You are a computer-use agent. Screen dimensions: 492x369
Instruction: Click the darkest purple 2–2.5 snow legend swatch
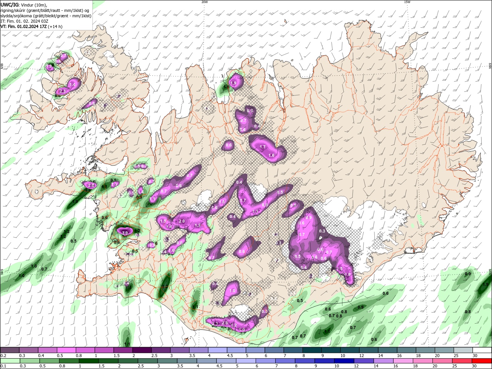pos(142,350)
